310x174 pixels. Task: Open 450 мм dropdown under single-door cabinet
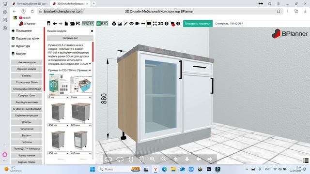click(58, 125)
